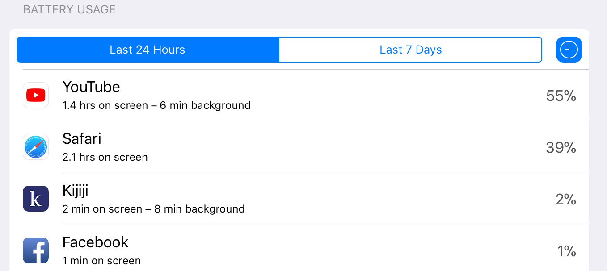Toggle the clock usage-time button
Screen dimensions: 607x271
(569, 50)
